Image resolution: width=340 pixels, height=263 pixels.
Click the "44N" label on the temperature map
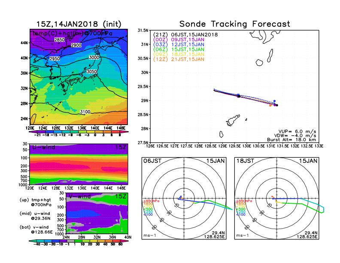(24, 43)
